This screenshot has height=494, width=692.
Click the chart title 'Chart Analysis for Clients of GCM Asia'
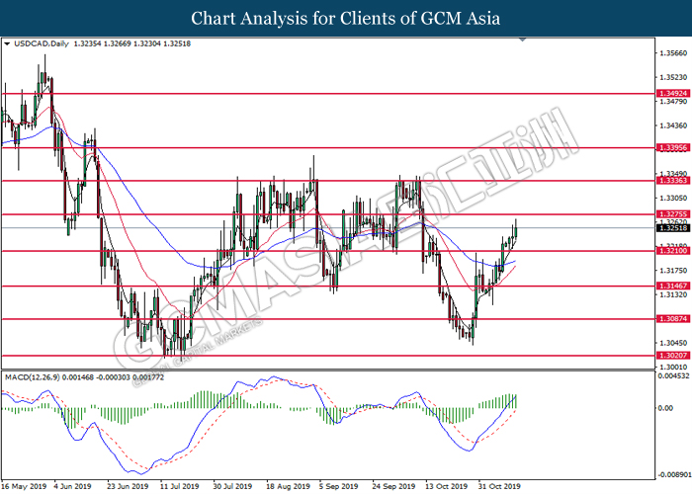pos(345,18)
